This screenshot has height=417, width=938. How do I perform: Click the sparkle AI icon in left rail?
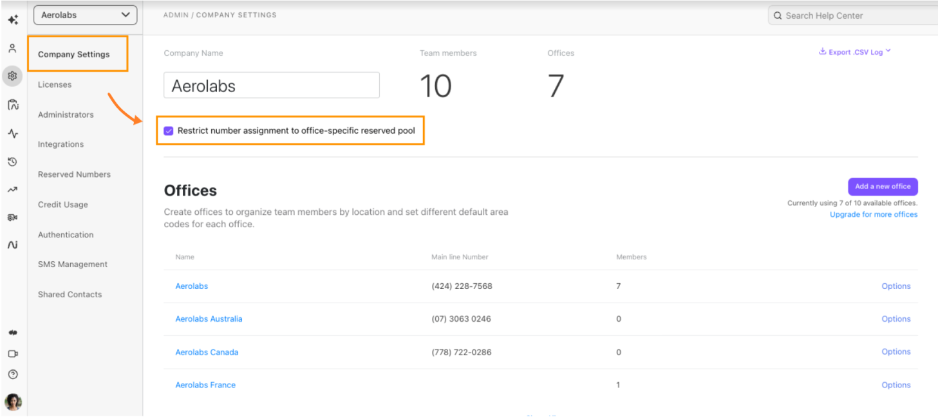(x=12, y=20)
